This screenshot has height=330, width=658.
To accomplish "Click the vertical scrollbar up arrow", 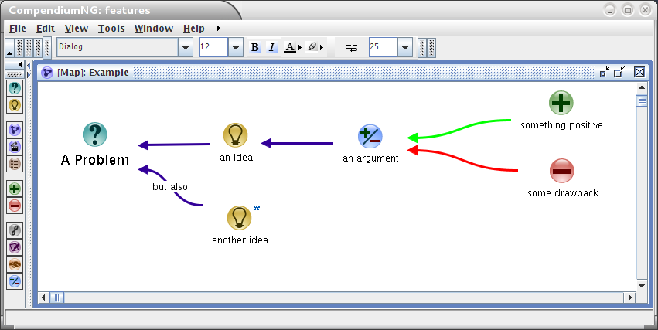I will tap(642, 88).
